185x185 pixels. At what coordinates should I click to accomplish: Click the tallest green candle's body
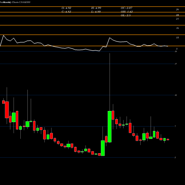pos(110,127)
